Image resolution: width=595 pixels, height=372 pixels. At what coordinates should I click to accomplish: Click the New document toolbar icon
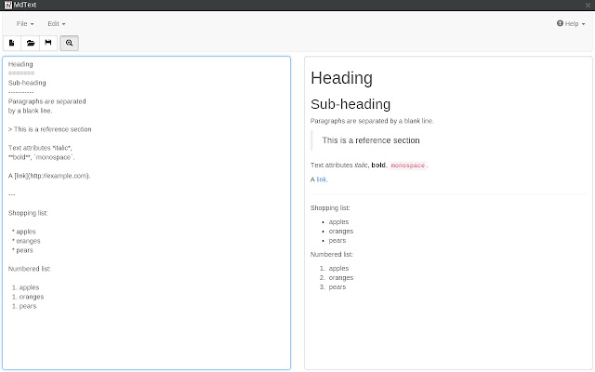pyautogui.click(x=12, y=43)
